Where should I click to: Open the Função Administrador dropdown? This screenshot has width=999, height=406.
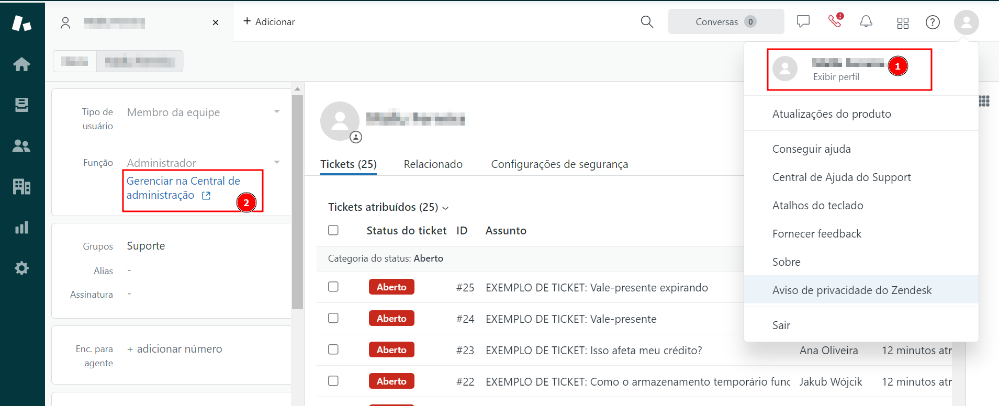(x=276, y=163)
